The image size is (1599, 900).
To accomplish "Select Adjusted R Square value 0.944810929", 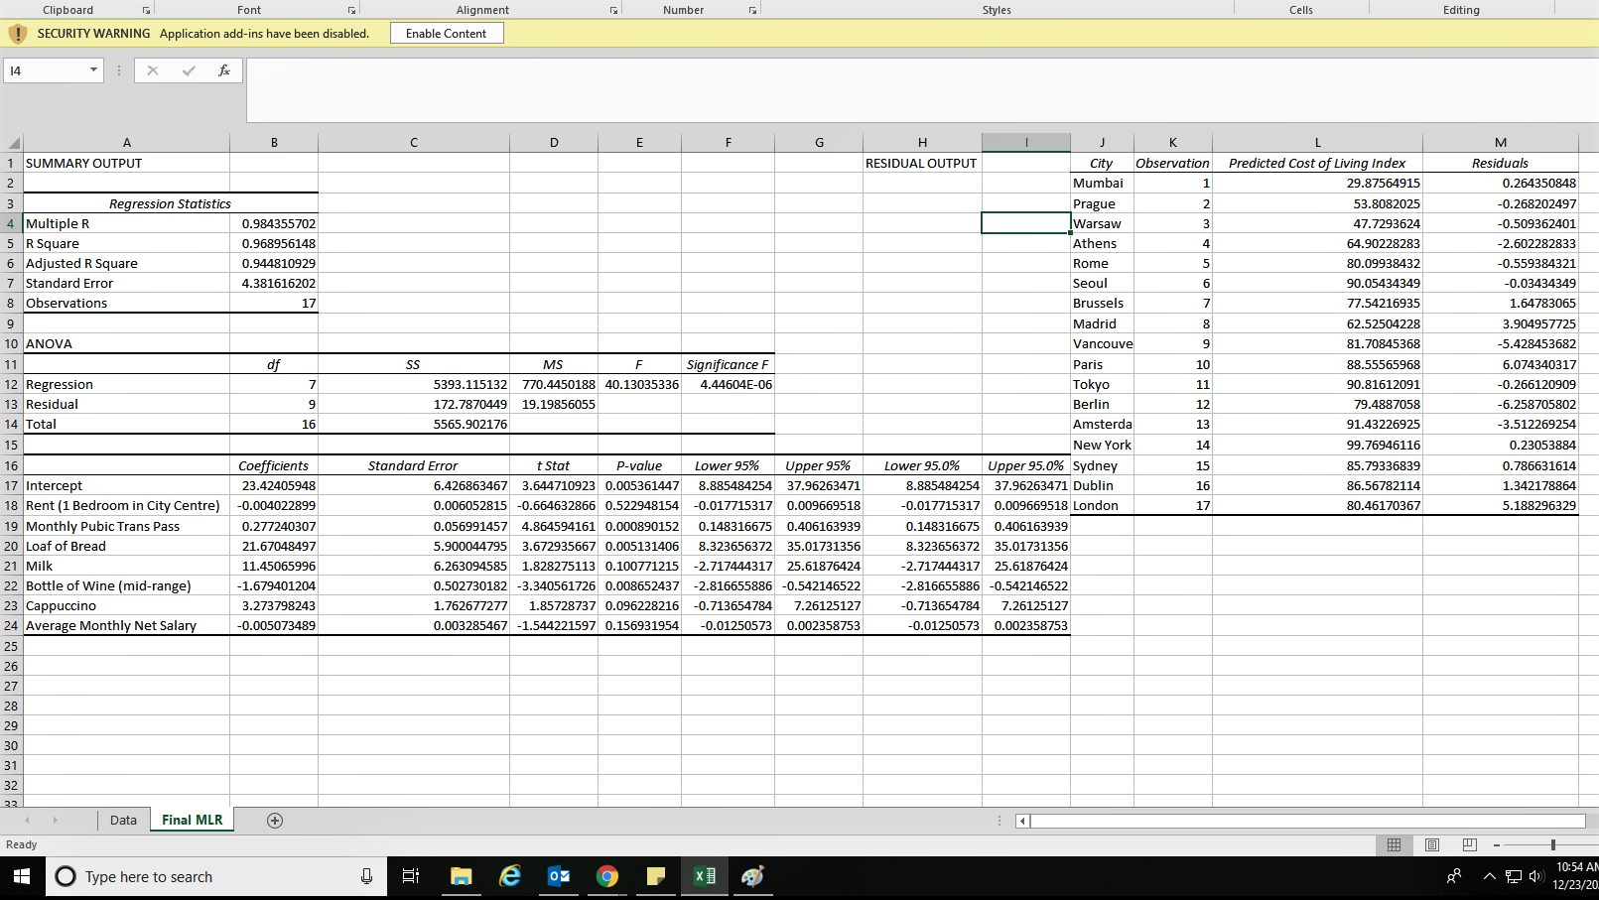I will tap(274, 263).
